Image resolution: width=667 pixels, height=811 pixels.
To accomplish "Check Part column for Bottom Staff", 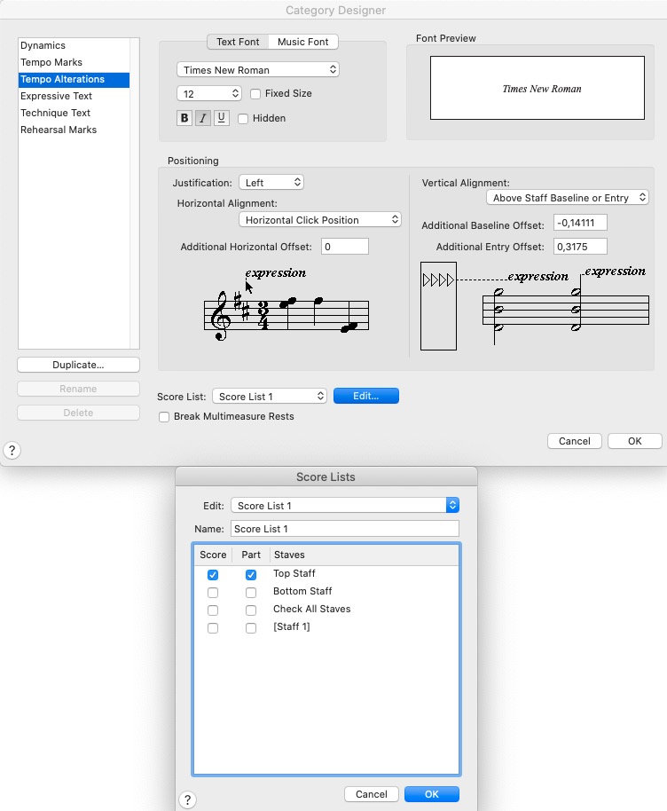I will point(251,592).
